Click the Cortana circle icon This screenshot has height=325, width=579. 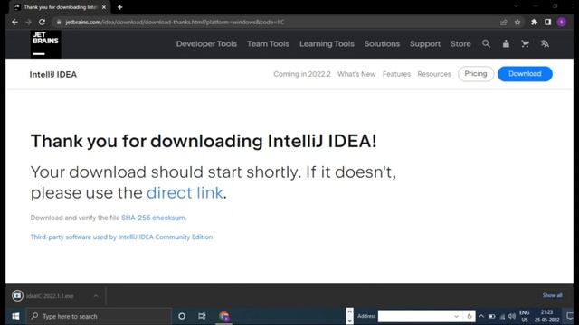tap(182, 316)
